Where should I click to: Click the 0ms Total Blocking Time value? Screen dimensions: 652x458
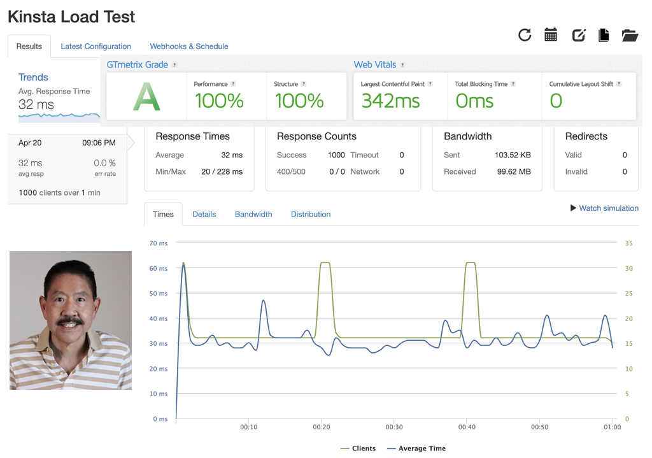[474, 101]
